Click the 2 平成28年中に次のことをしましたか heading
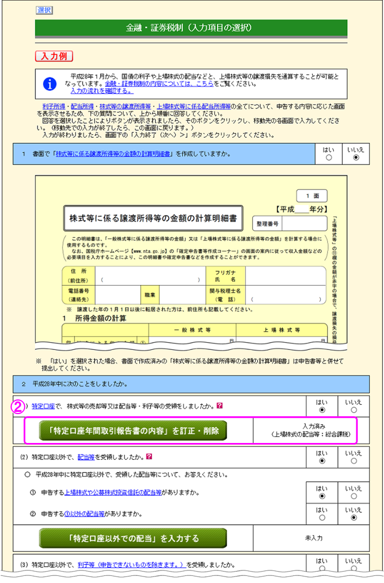The image size is (384, 583). click(x=191, y=384)
